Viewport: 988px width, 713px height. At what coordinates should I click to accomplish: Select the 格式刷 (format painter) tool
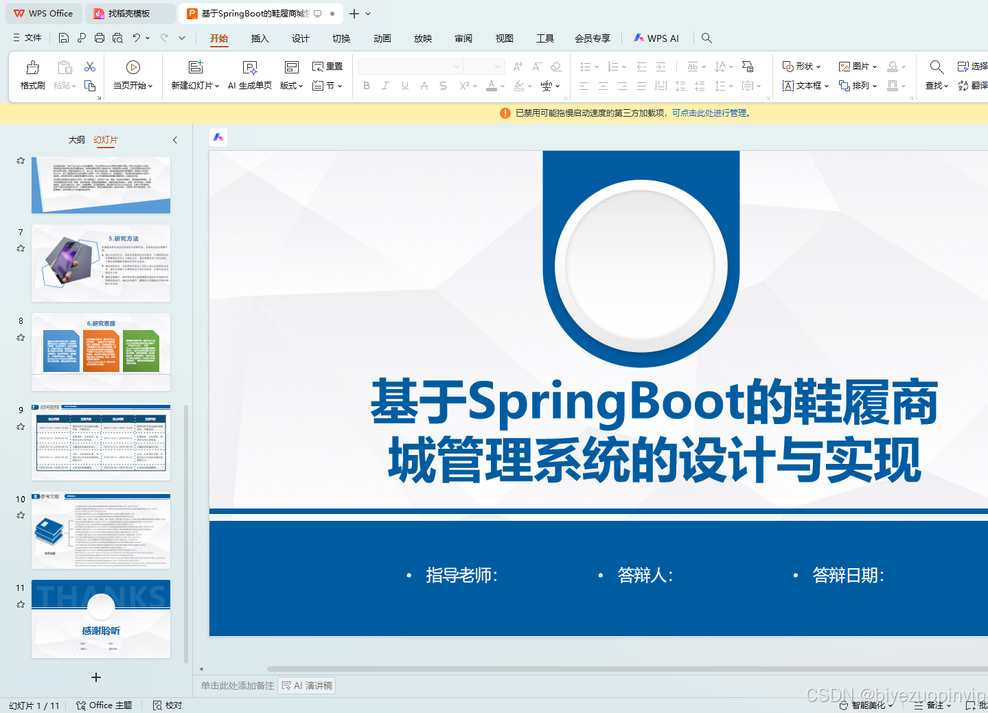coord(32,75)
